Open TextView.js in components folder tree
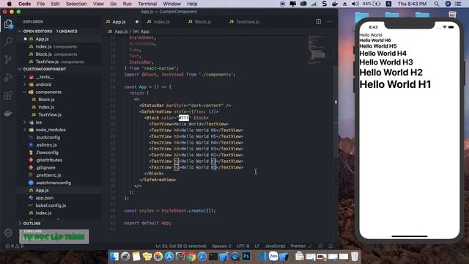The width and height of the screenshot is (469, 264). click(50, 114)
